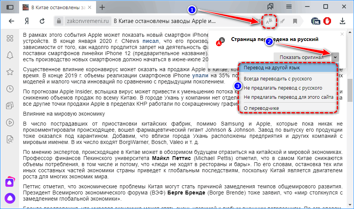Choose 'Не предлагать перевод с русского'
The image size is (354, 209).
point(288,88)
